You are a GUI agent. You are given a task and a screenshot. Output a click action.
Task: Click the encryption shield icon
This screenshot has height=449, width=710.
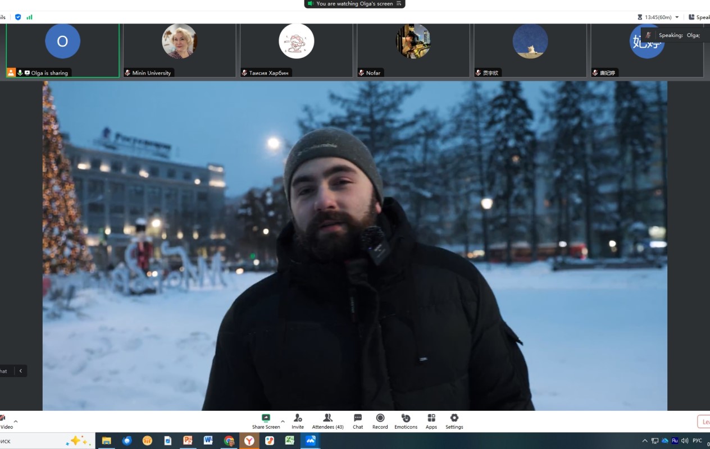pyautogui.click(x=18, y=17)
